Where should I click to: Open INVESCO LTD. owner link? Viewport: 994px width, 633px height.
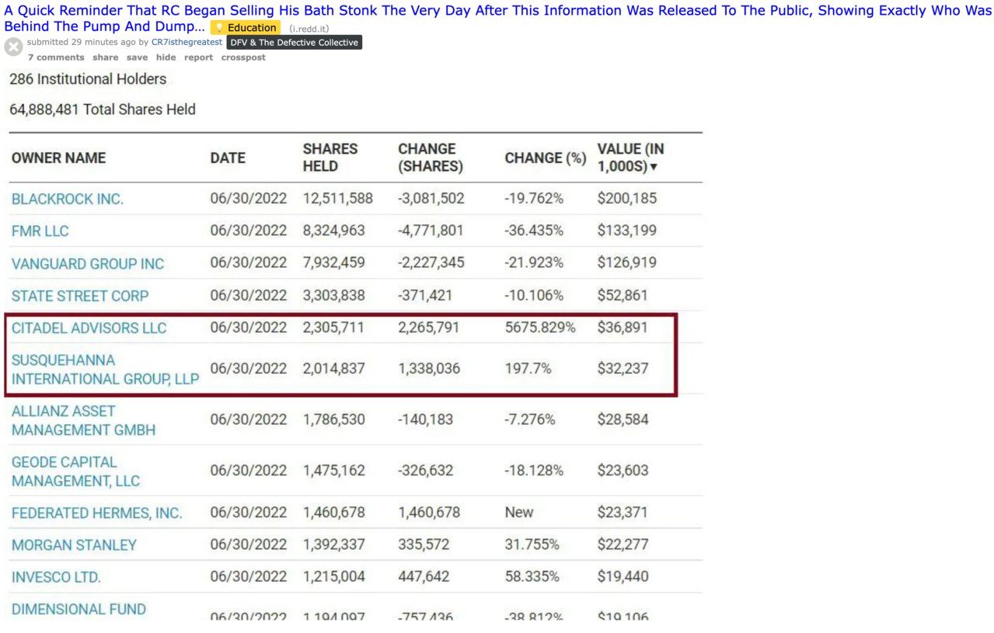pyautogui.click(x=56, y=578)
